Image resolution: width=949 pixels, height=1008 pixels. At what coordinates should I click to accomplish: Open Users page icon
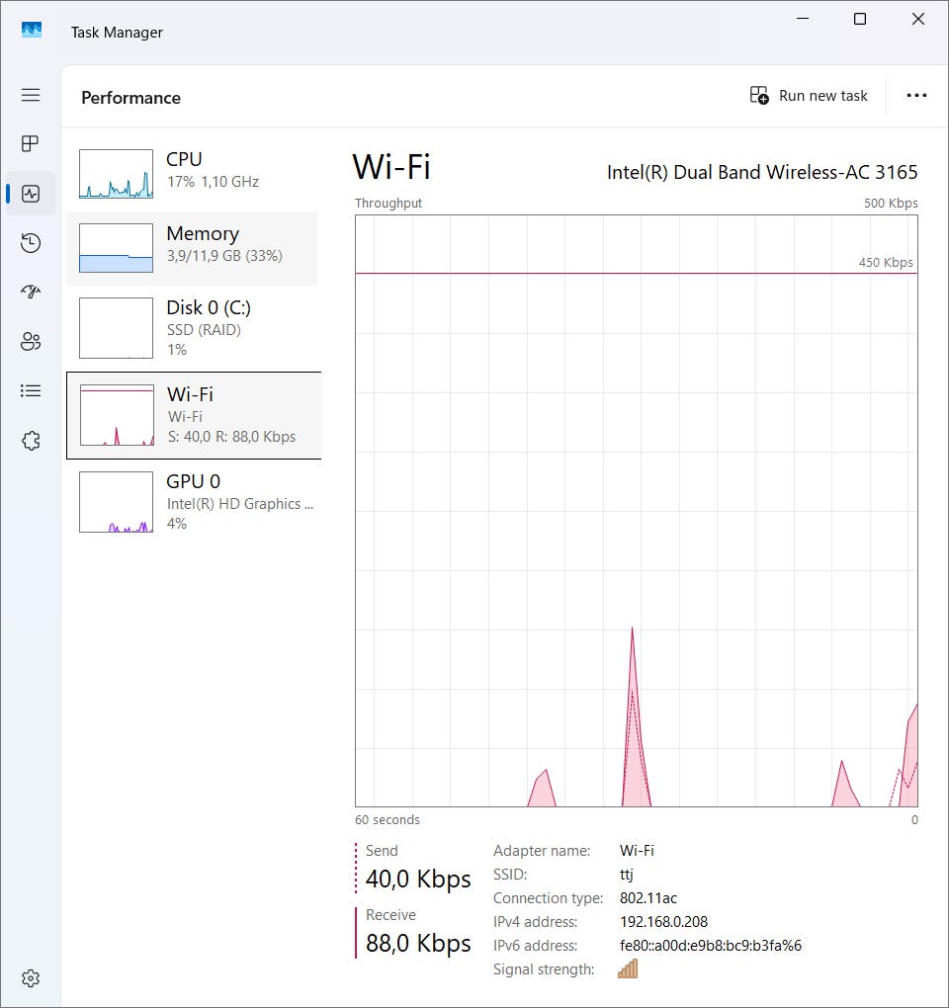tap(31, 341)
